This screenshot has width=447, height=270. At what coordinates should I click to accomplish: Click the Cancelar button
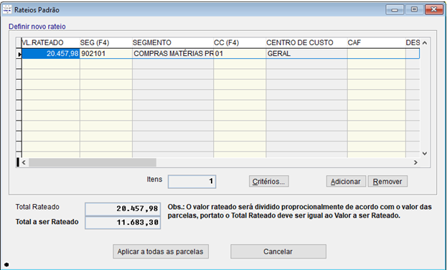[278, 251]
